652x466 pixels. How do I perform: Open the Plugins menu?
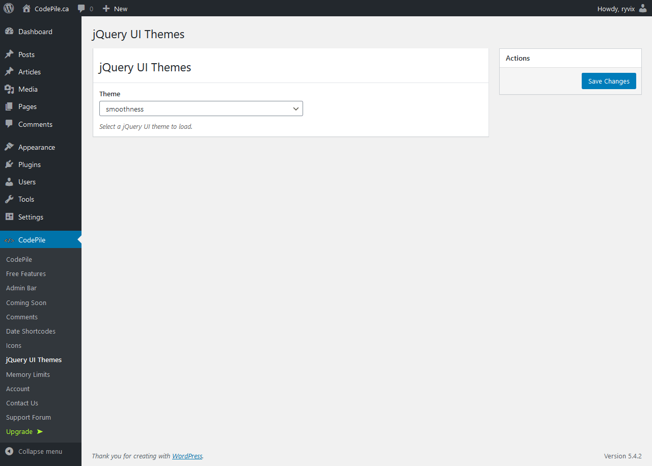pos(41,165)
